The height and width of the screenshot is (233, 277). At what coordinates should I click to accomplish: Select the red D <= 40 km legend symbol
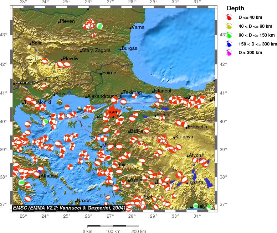(230, 17)
